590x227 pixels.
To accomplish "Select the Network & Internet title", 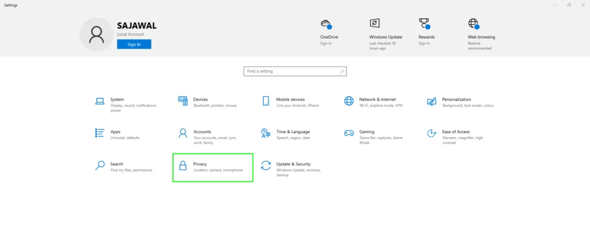I will [x=377, y=99].
